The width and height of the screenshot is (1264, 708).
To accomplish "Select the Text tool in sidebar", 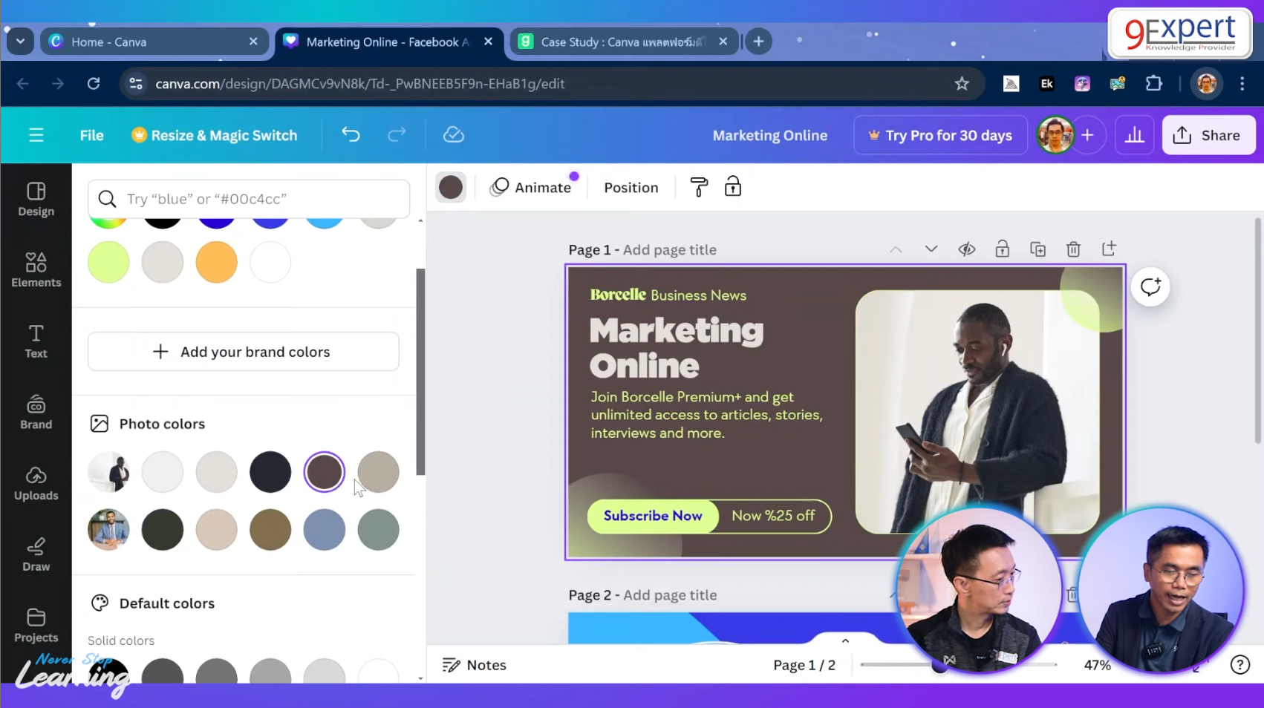I will (x=36, y=341).
